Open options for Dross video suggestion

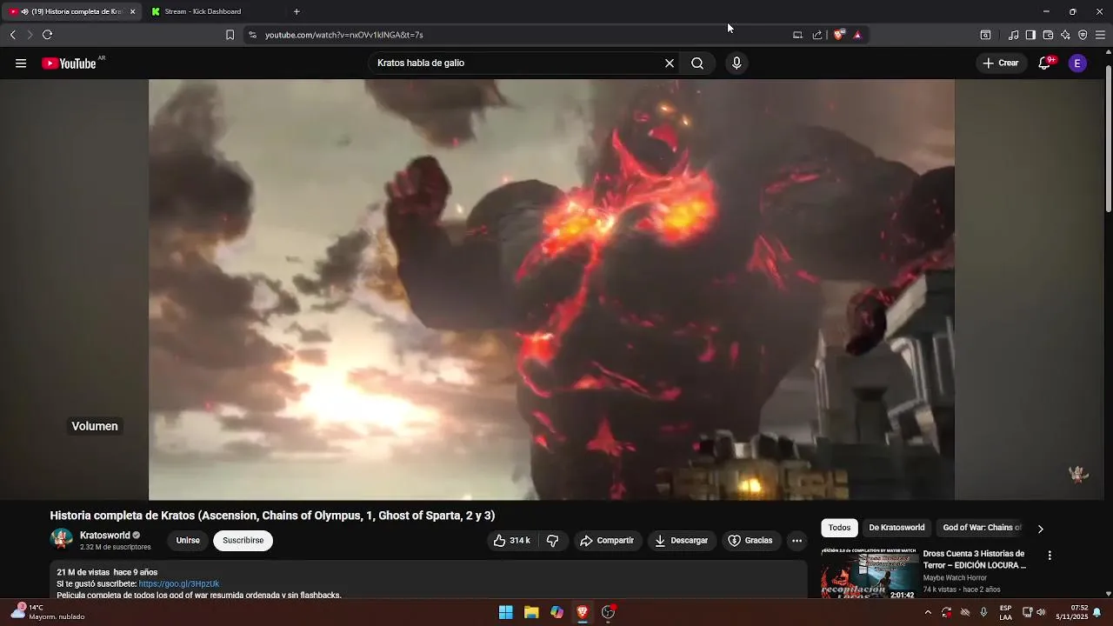[1050, 556]
